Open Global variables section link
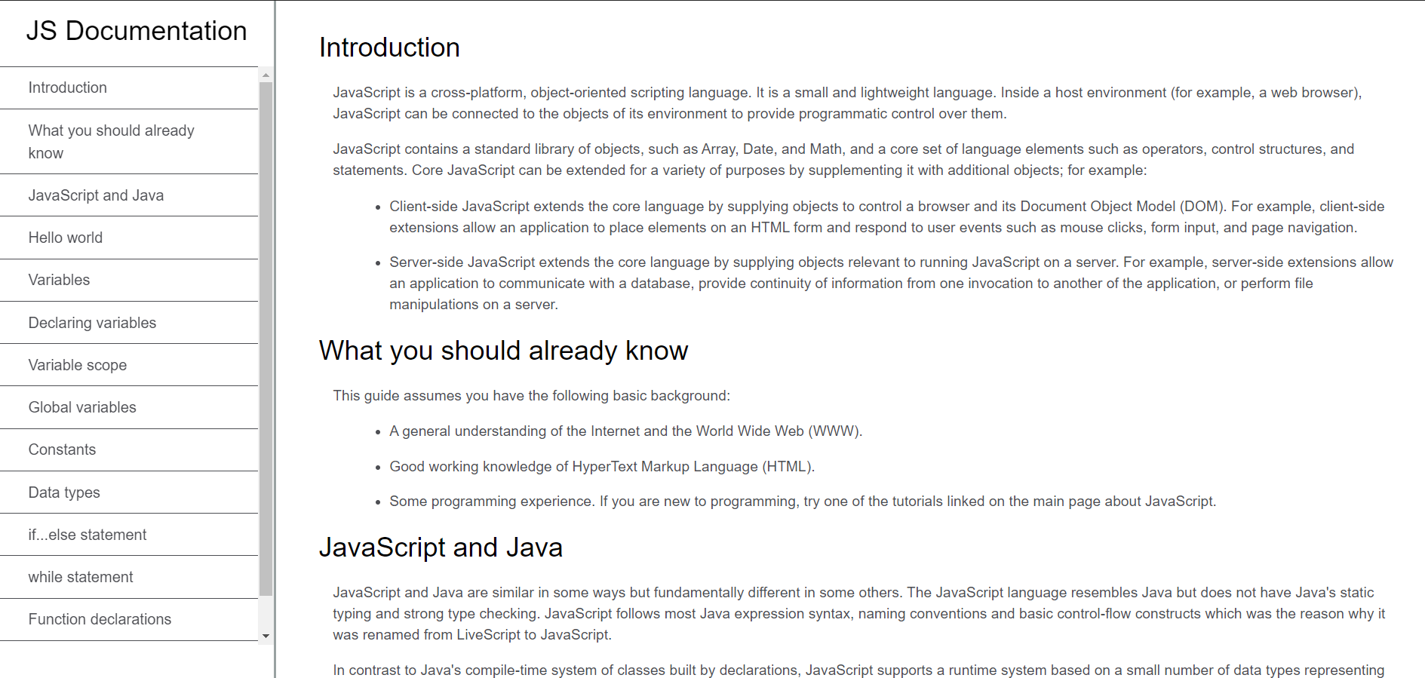The height and width of the screenshot is (678, 1425). 82,407
